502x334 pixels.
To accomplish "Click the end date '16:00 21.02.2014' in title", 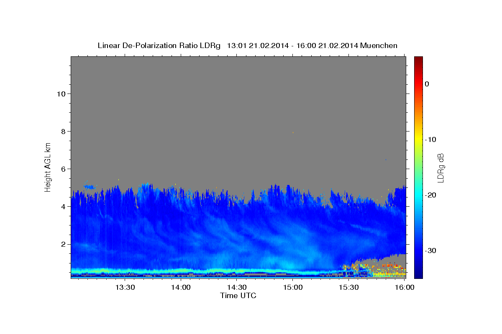I will click(327, 46).
